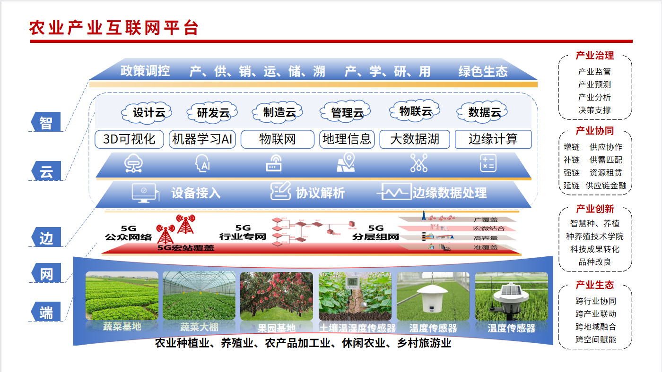Click the 物联网 box
This screenshot has height=372, width=662.
(277, 139)
